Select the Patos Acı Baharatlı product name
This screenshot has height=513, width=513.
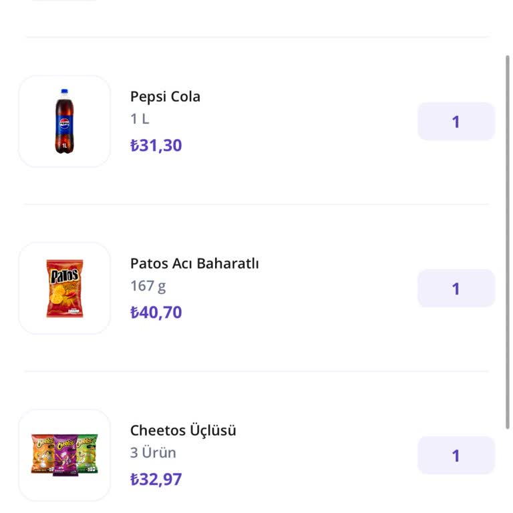pos(194,263)
